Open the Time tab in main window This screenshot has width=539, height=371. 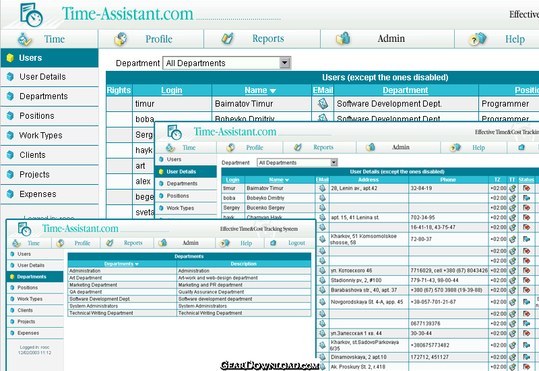[55, 39]
